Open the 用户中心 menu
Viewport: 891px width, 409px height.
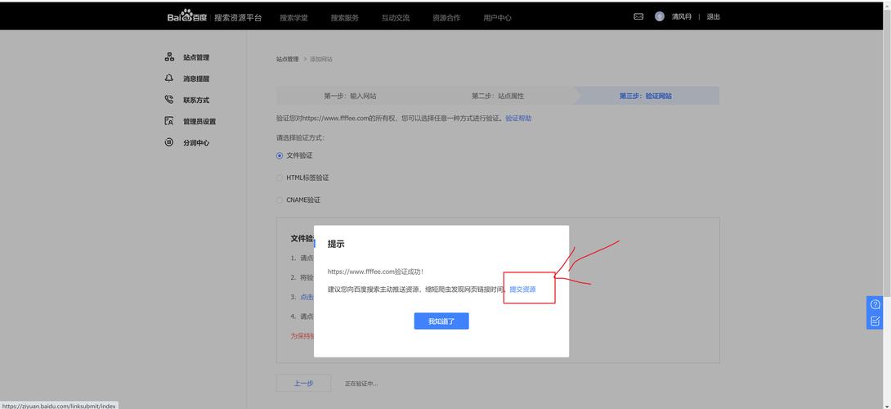click(x=497, y=18)
